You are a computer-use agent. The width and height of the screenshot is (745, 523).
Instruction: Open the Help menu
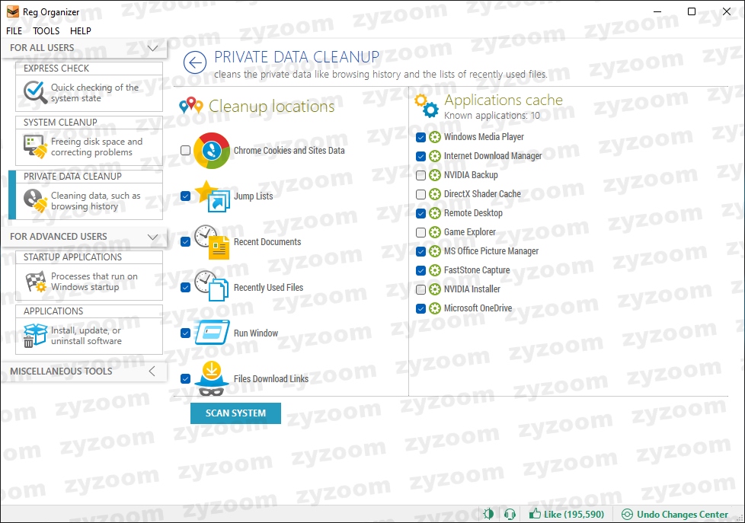(80, 31)
